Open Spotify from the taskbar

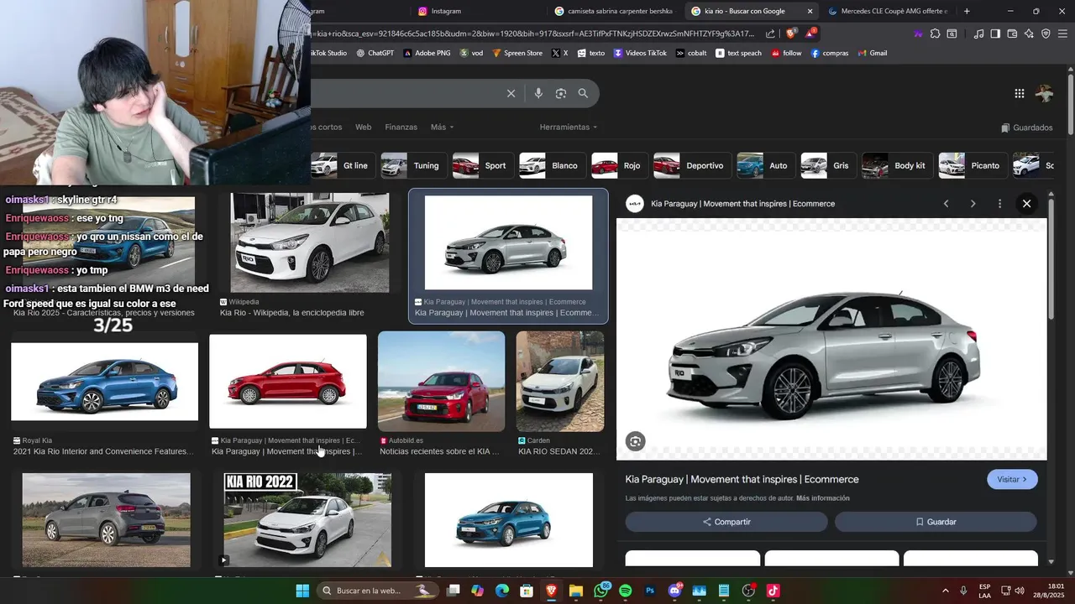(x=626, y=591)
